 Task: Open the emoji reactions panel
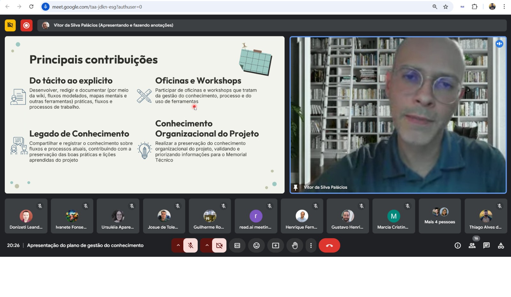point(256,246)
